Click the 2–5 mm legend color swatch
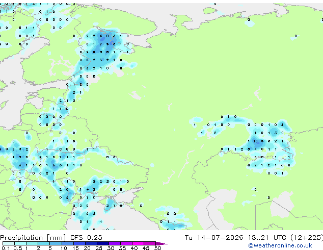 click(44, 243)
